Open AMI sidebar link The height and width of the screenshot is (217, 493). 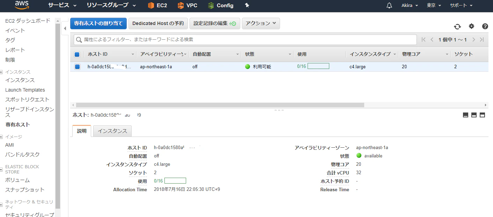click(10, 145)
